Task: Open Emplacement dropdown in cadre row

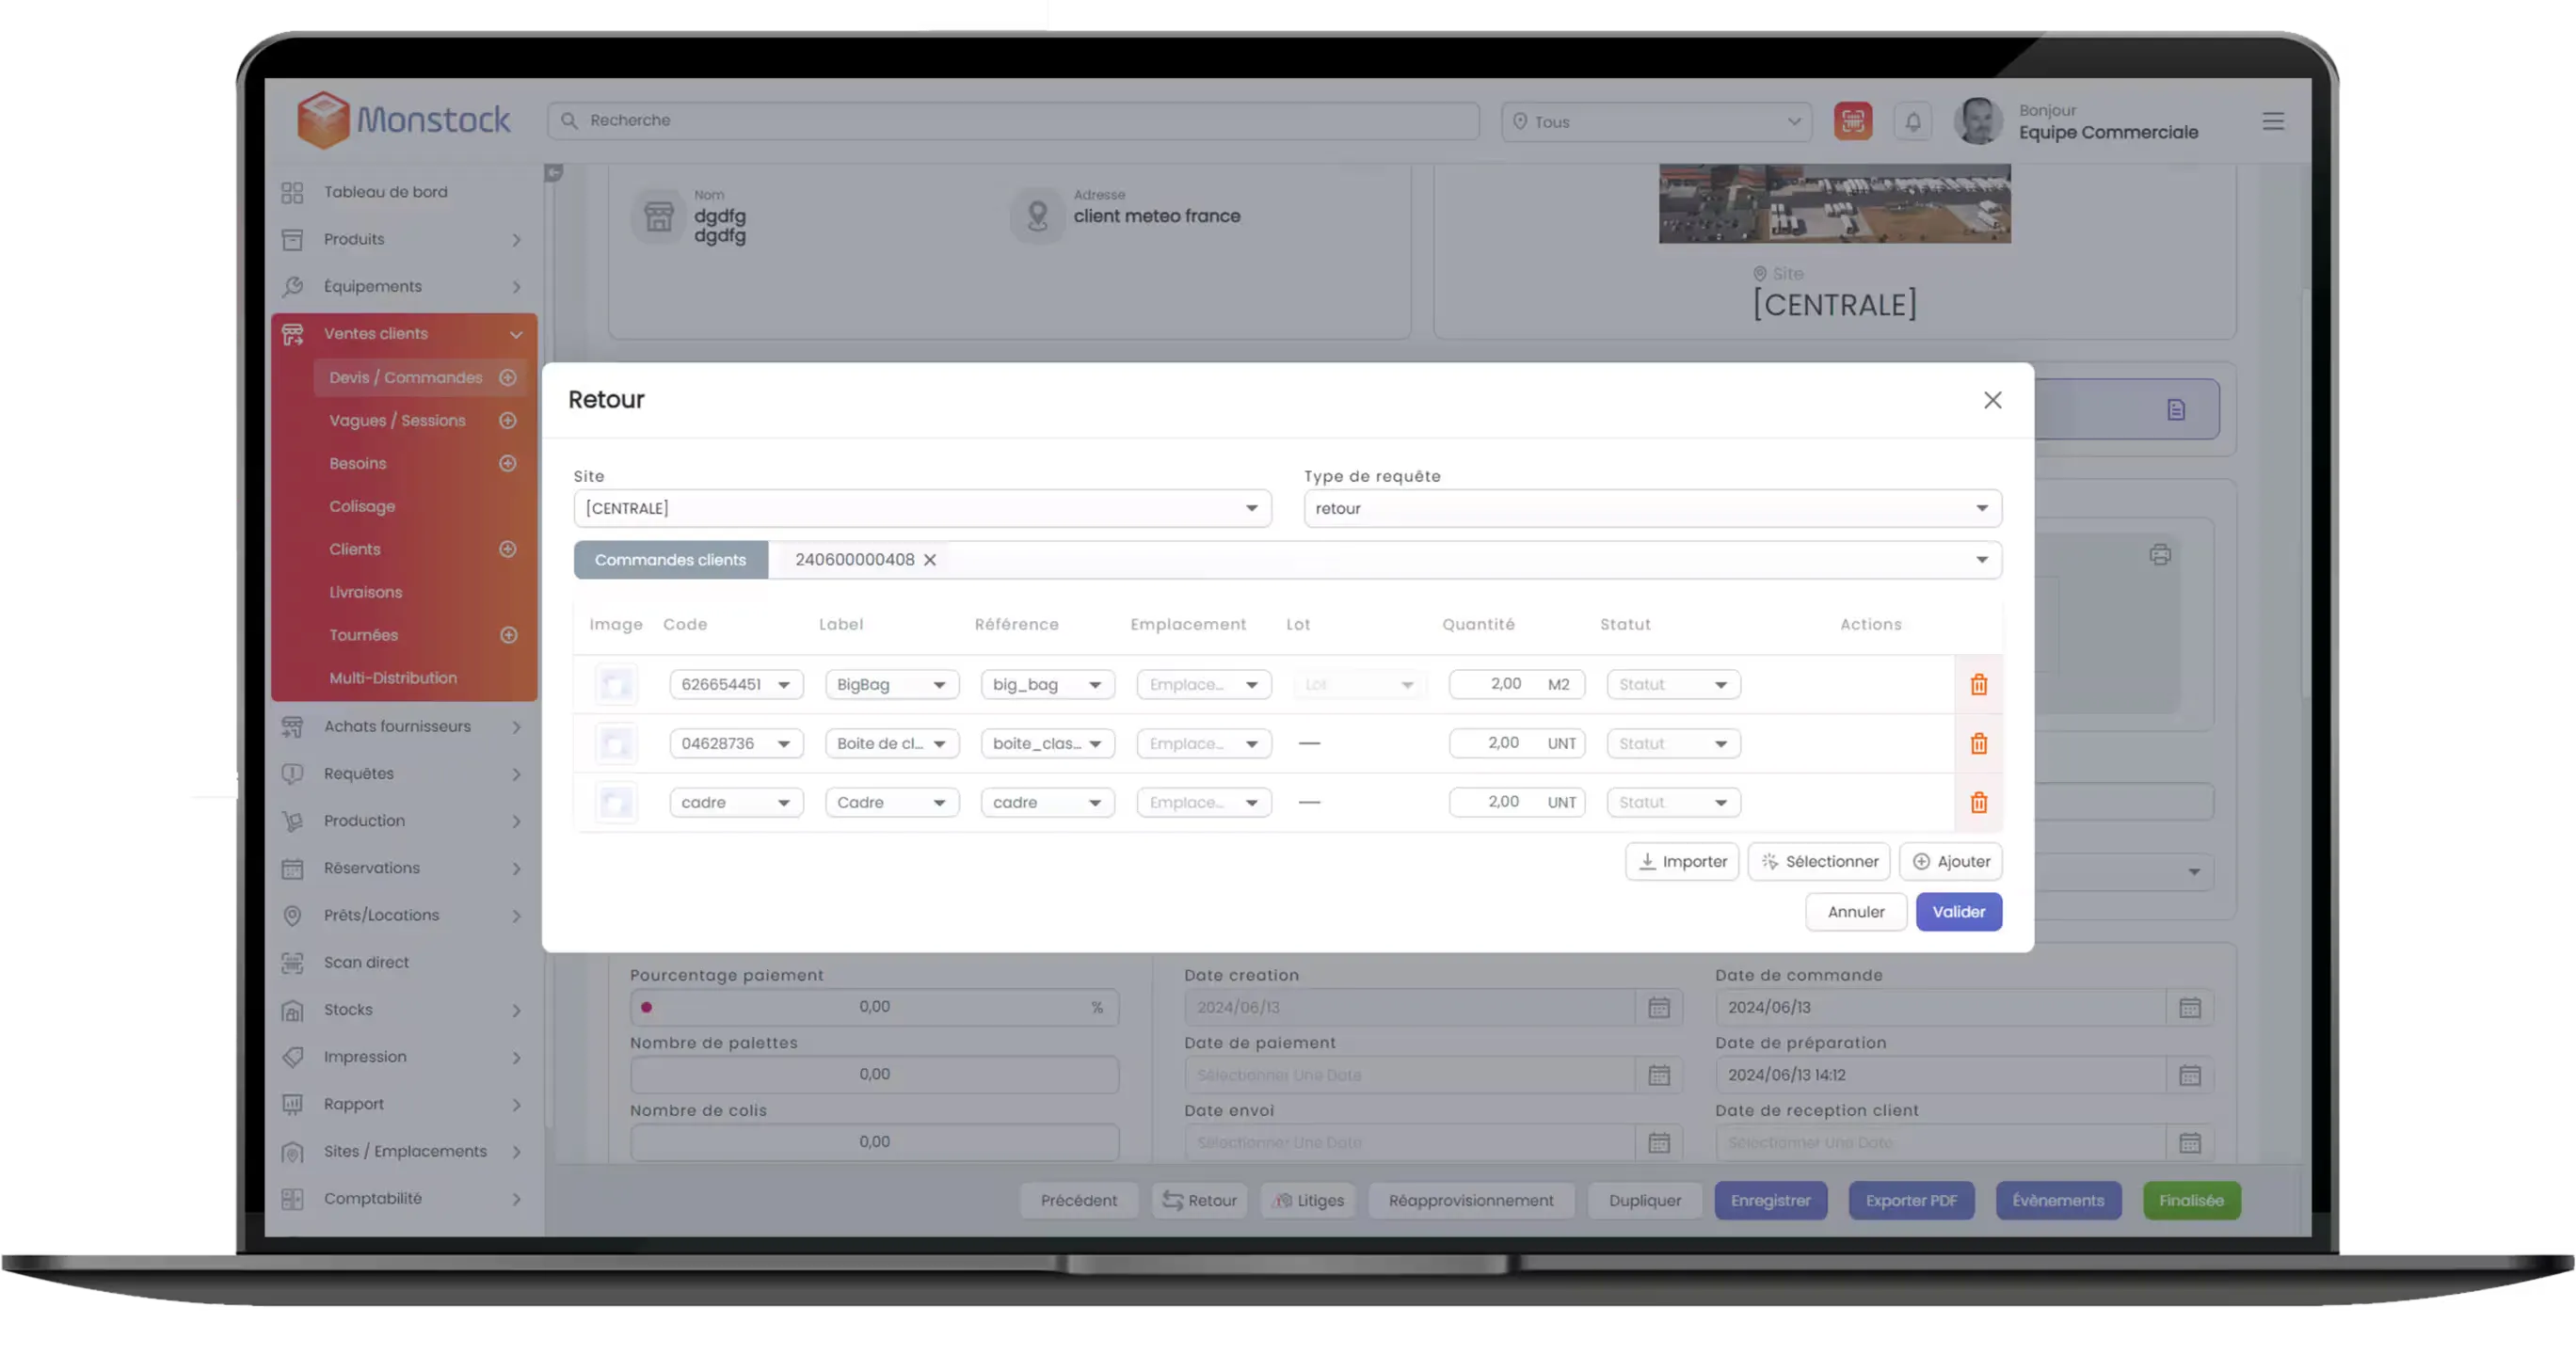Action: (1203, 803)
